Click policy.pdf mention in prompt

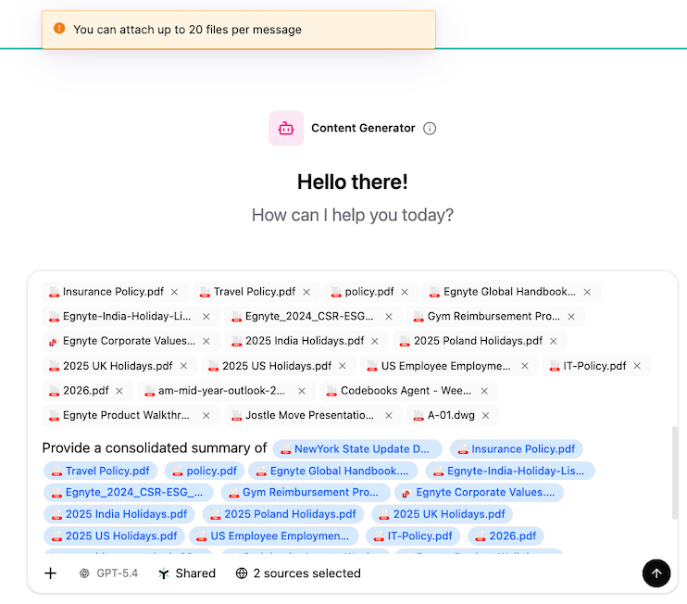click(x=205, y=471)
